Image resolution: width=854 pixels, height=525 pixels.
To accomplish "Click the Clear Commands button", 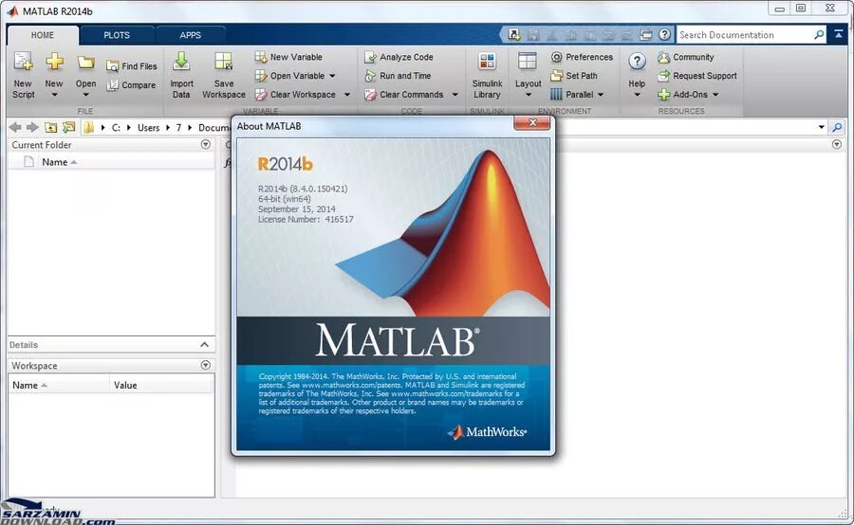I will (404, 95).
